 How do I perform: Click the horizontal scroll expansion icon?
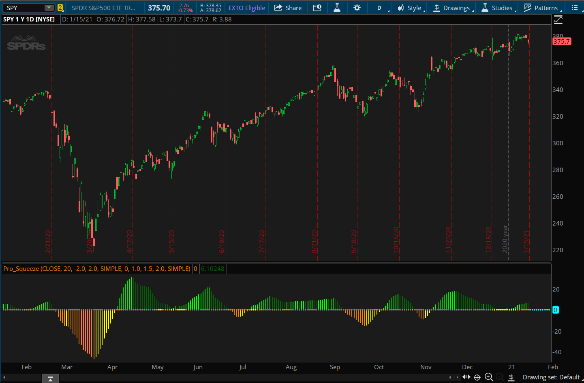(466, 377)
